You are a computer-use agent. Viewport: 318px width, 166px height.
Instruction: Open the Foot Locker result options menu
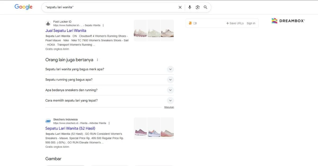click(103, 25)
